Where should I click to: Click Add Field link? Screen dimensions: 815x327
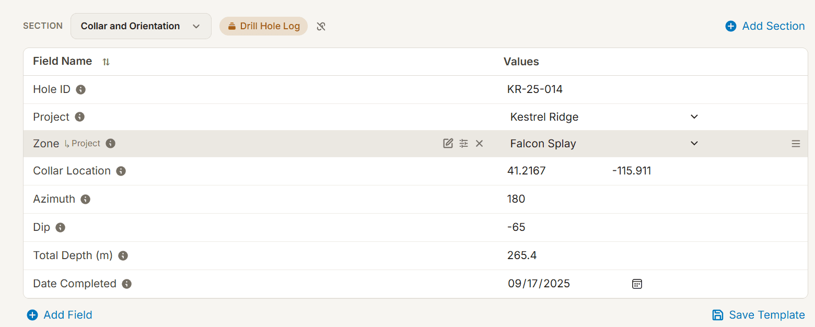coord(60,315)
